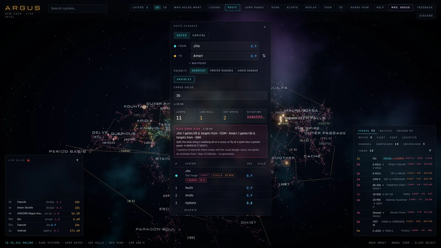Click the Hot Spots stat card
The width and height of the screenshot is (441, 248).
(x=232, y=115)
